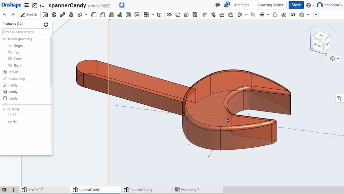Select the Hole tool

point(137,15)
